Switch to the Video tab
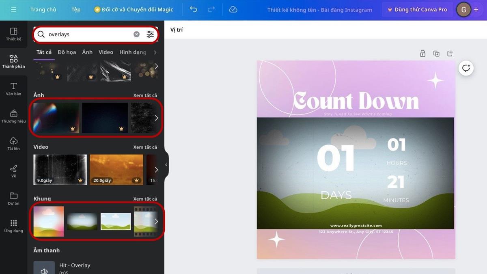This screenshot has height=274, width=487. [x=106, y=52]
